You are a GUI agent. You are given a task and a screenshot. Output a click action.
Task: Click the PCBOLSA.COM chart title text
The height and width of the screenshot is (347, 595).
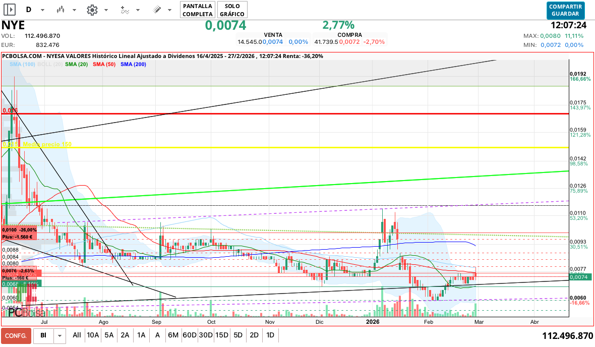162,56
